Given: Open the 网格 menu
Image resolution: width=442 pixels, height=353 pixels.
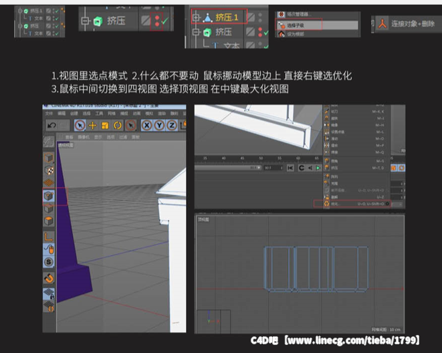Looking at the screenshot, I should pos(112,113).
